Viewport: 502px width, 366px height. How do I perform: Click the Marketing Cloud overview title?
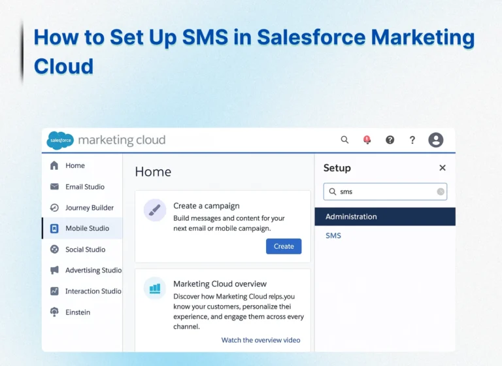(x=220, y=284)
